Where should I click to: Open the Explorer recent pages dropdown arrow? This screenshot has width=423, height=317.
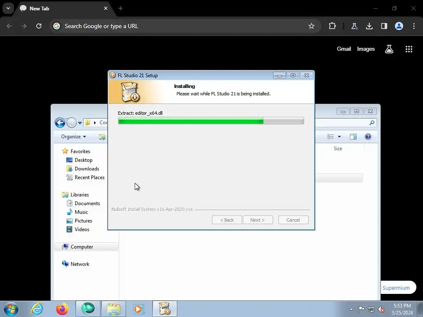80,123
